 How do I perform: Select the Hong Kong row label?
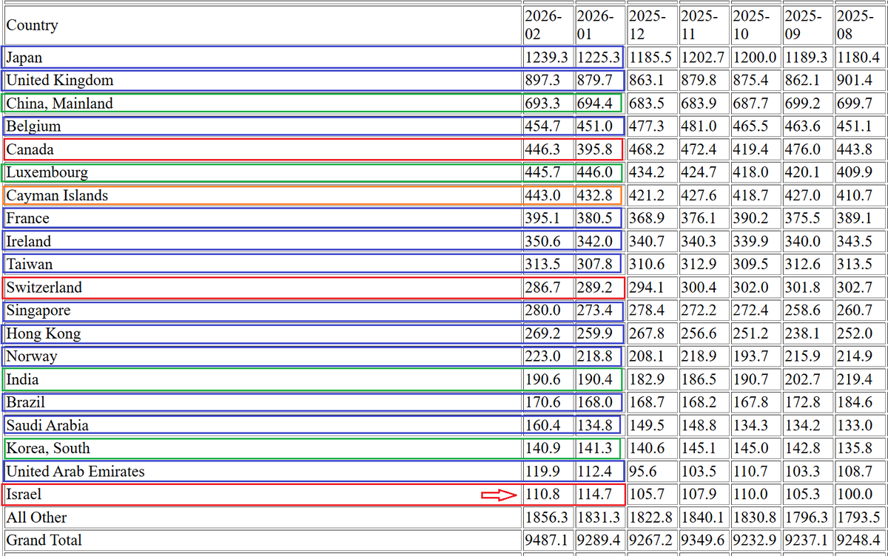[44, 333]
